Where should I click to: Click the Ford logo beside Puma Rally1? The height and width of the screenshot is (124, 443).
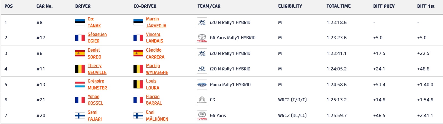(202, 85)
